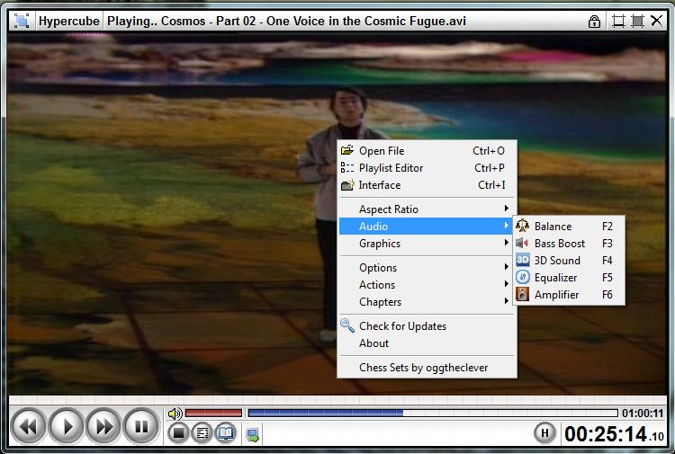675x454 pixels.
Task: Click the open book chapters icon
Action: 225,433
